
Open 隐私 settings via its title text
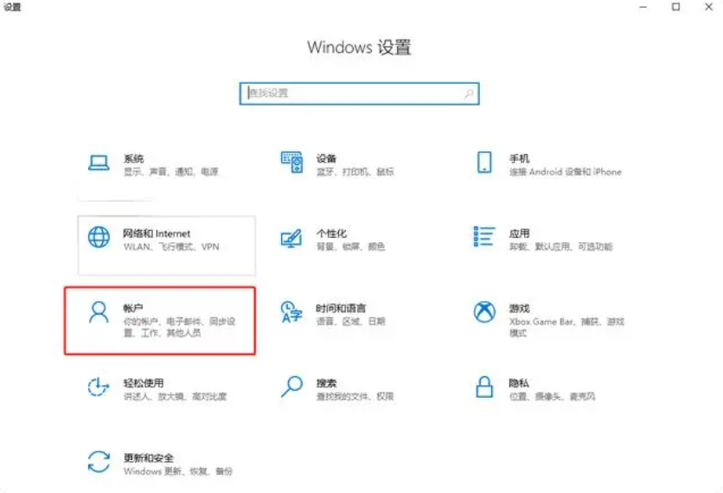coord(519,383)
